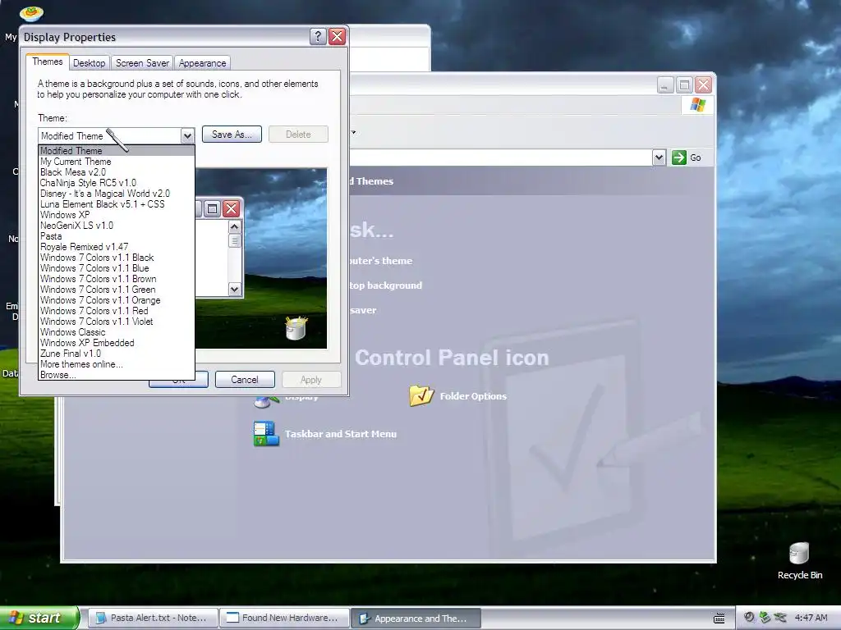Click Taskbar and Start Menu link text
Viewport: 841px width, 630px height.
coord(341,434)
